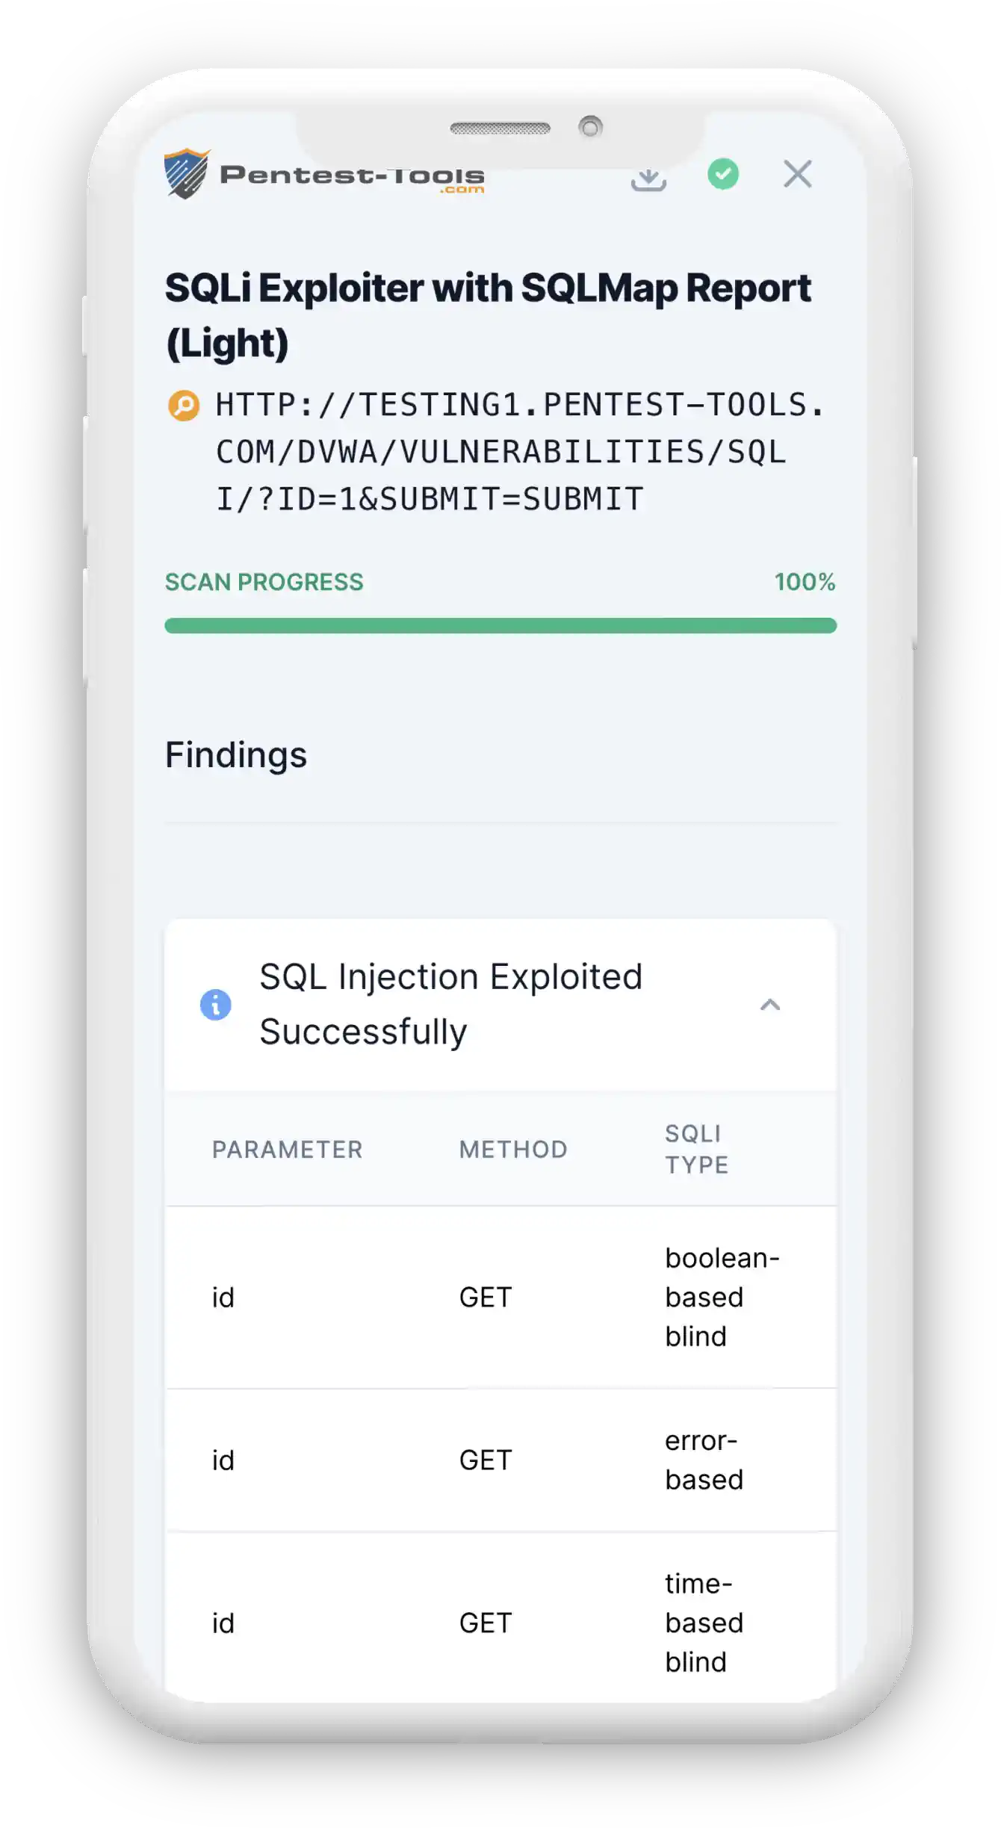This screenshot has height=1828, width=1001.
Task: Expand the boolean-based blind finding row
Action: point(500,1298)
